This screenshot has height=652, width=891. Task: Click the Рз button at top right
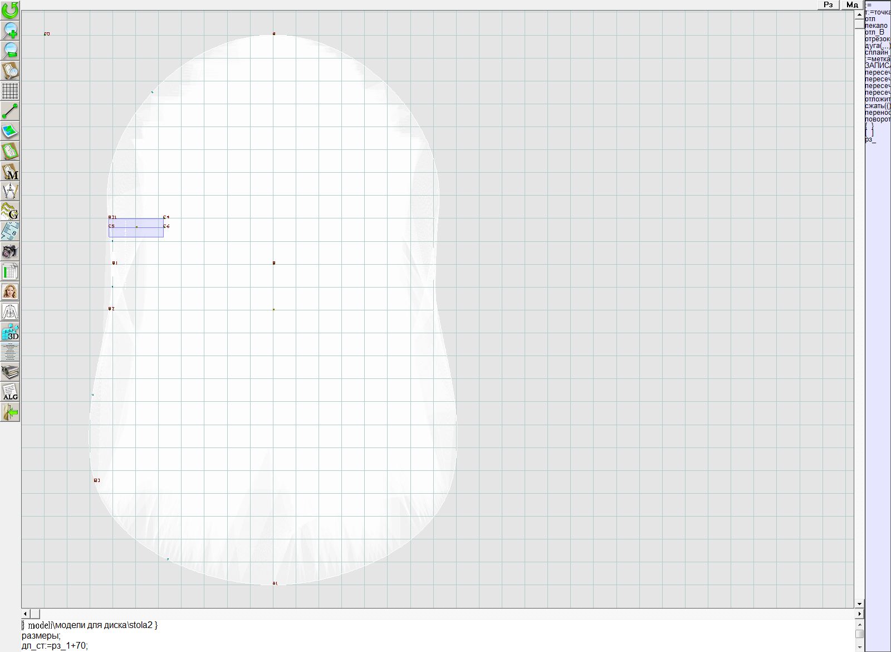click(828, 5)
